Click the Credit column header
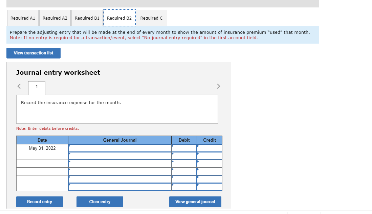The width and height of the screenshot is (372, 214). [210, 140]
